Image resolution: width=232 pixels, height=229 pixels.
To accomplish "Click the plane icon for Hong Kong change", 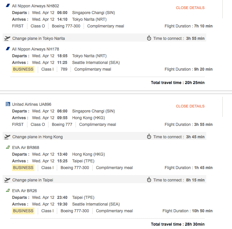I will pos(7,137).
